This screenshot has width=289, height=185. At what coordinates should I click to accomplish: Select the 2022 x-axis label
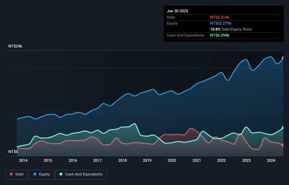coord(221,160)
